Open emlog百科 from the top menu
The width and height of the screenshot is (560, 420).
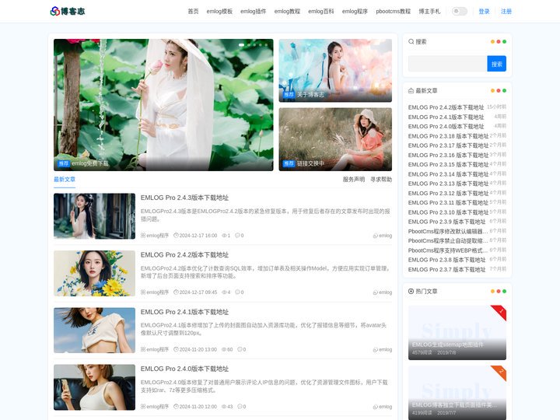321,11
